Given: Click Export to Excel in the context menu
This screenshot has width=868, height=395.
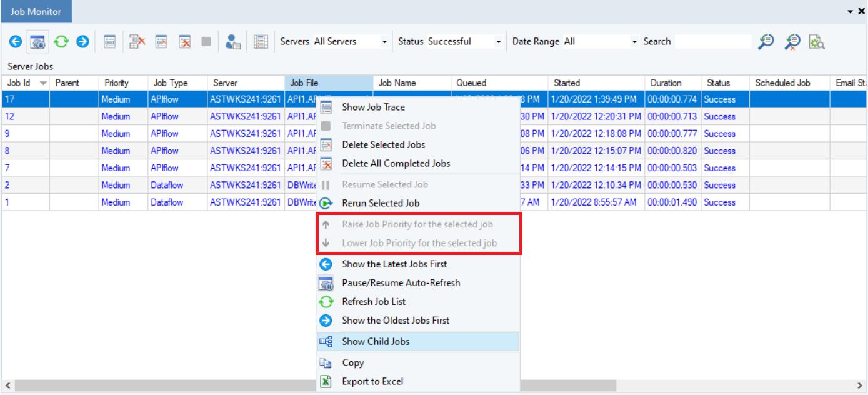Looking at the screenshot, I should (x=372, y=381).
